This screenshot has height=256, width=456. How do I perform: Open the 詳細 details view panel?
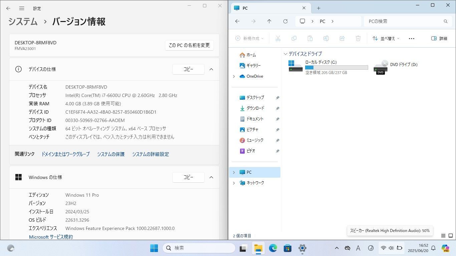pyautogui.click(x=440, y=38)
